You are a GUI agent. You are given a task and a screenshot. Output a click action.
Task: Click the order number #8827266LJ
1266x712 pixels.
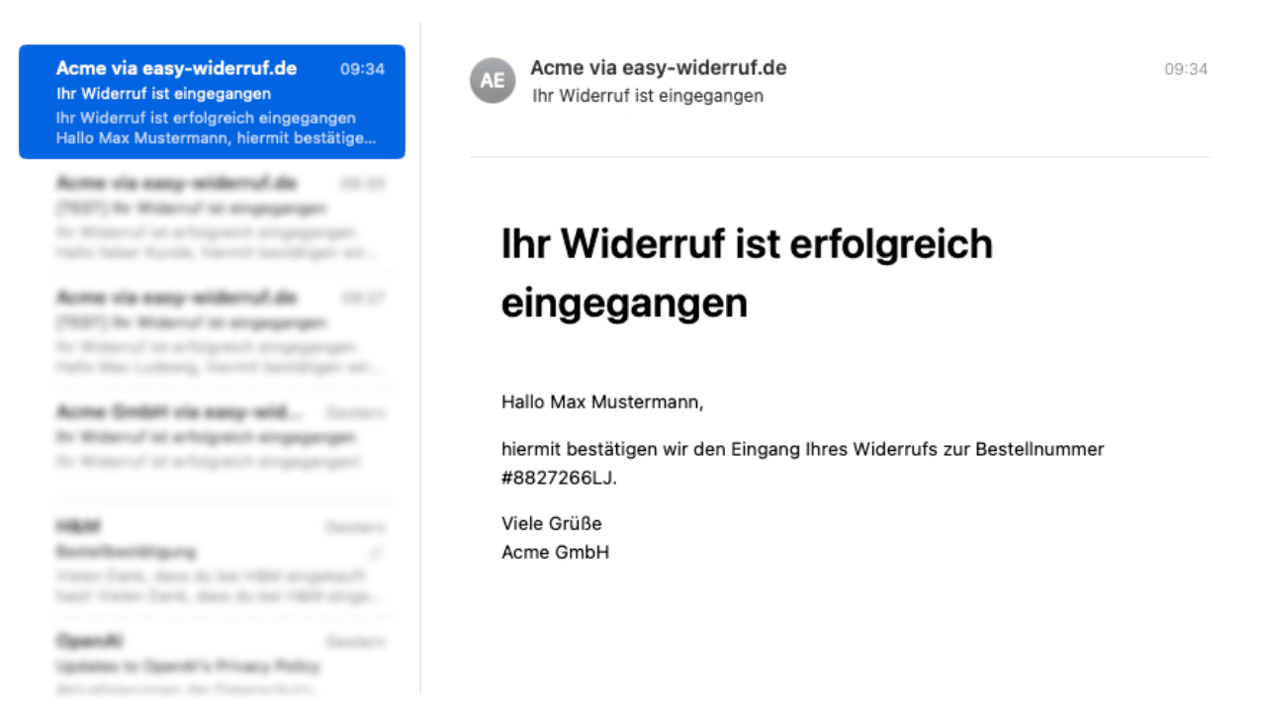(558, 478)
